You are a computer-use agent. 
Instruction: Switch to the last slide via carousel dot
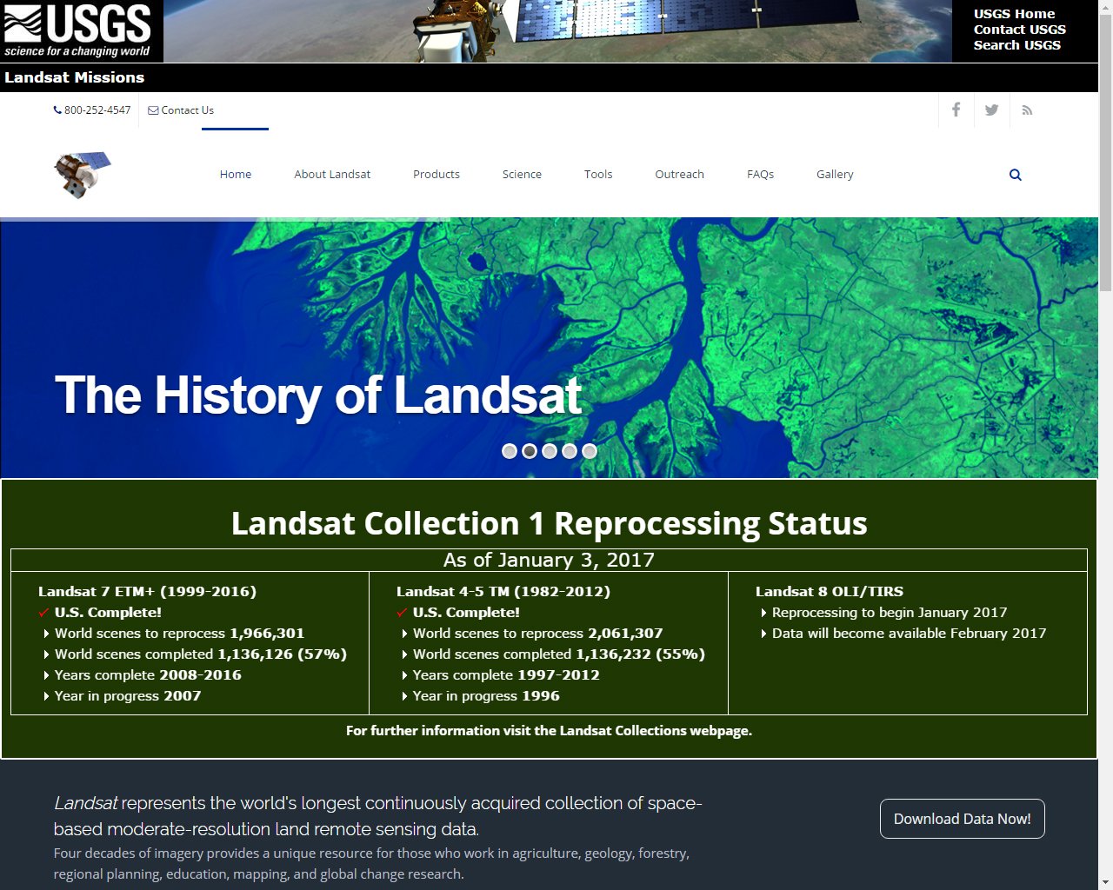click(x=589, y=450)
